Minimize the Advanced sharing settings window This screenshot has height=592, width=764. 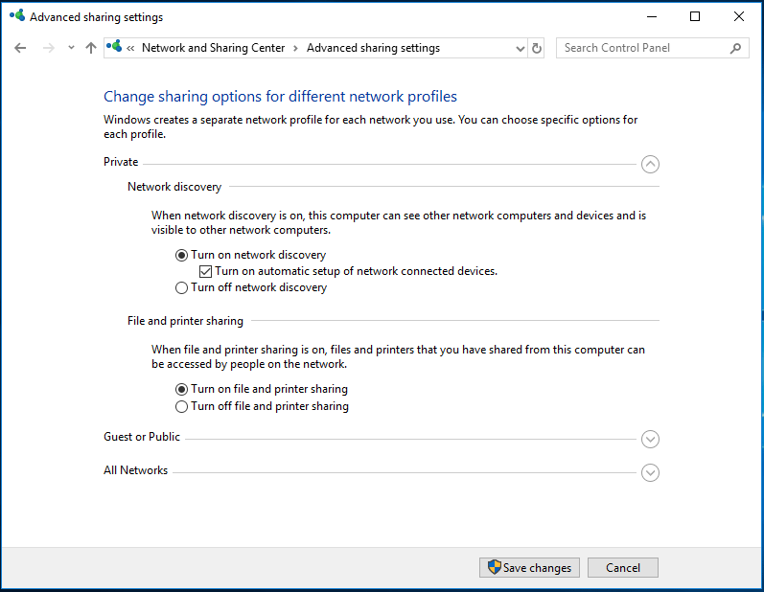tap(652, 16)
